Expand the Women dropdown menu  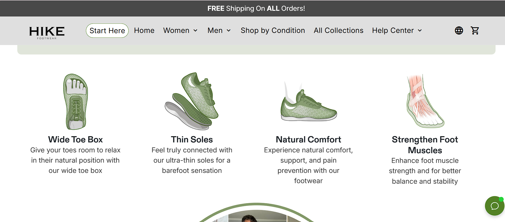click(x=180, y=30)
